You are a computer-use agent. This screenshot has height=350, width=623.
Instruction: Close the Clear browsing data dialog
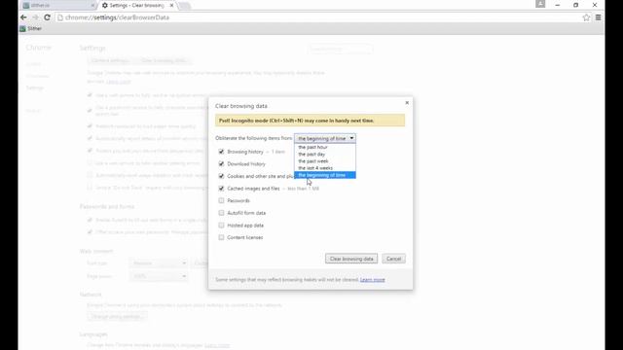click(407, 103)
